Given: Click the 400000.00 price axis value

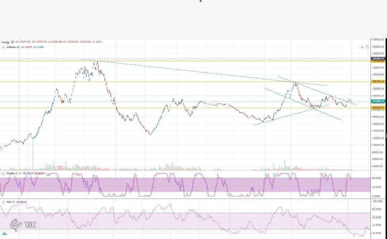Looking at the screenshot, I should [x=378, y=39].
